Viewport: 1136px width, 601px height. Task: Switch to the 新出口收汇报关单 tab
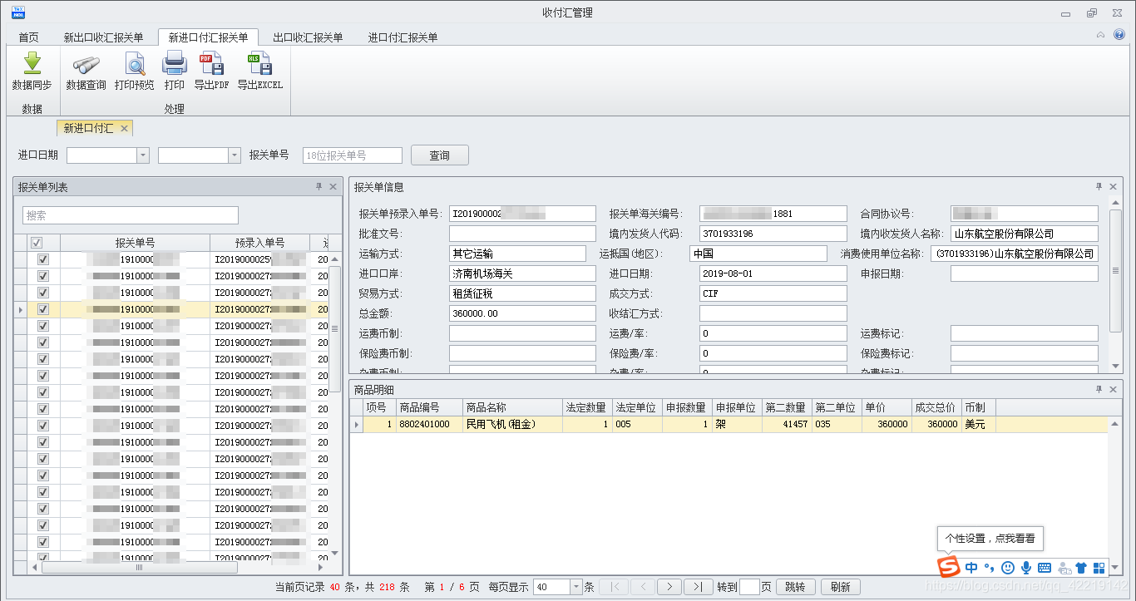pos(104,37)
